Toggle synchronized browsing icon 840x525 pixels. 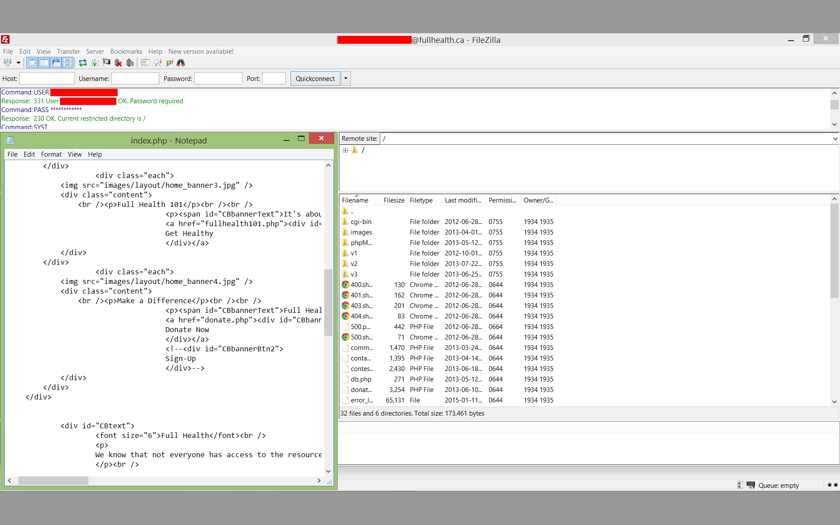pyautogui.click(x=169, y=63)
